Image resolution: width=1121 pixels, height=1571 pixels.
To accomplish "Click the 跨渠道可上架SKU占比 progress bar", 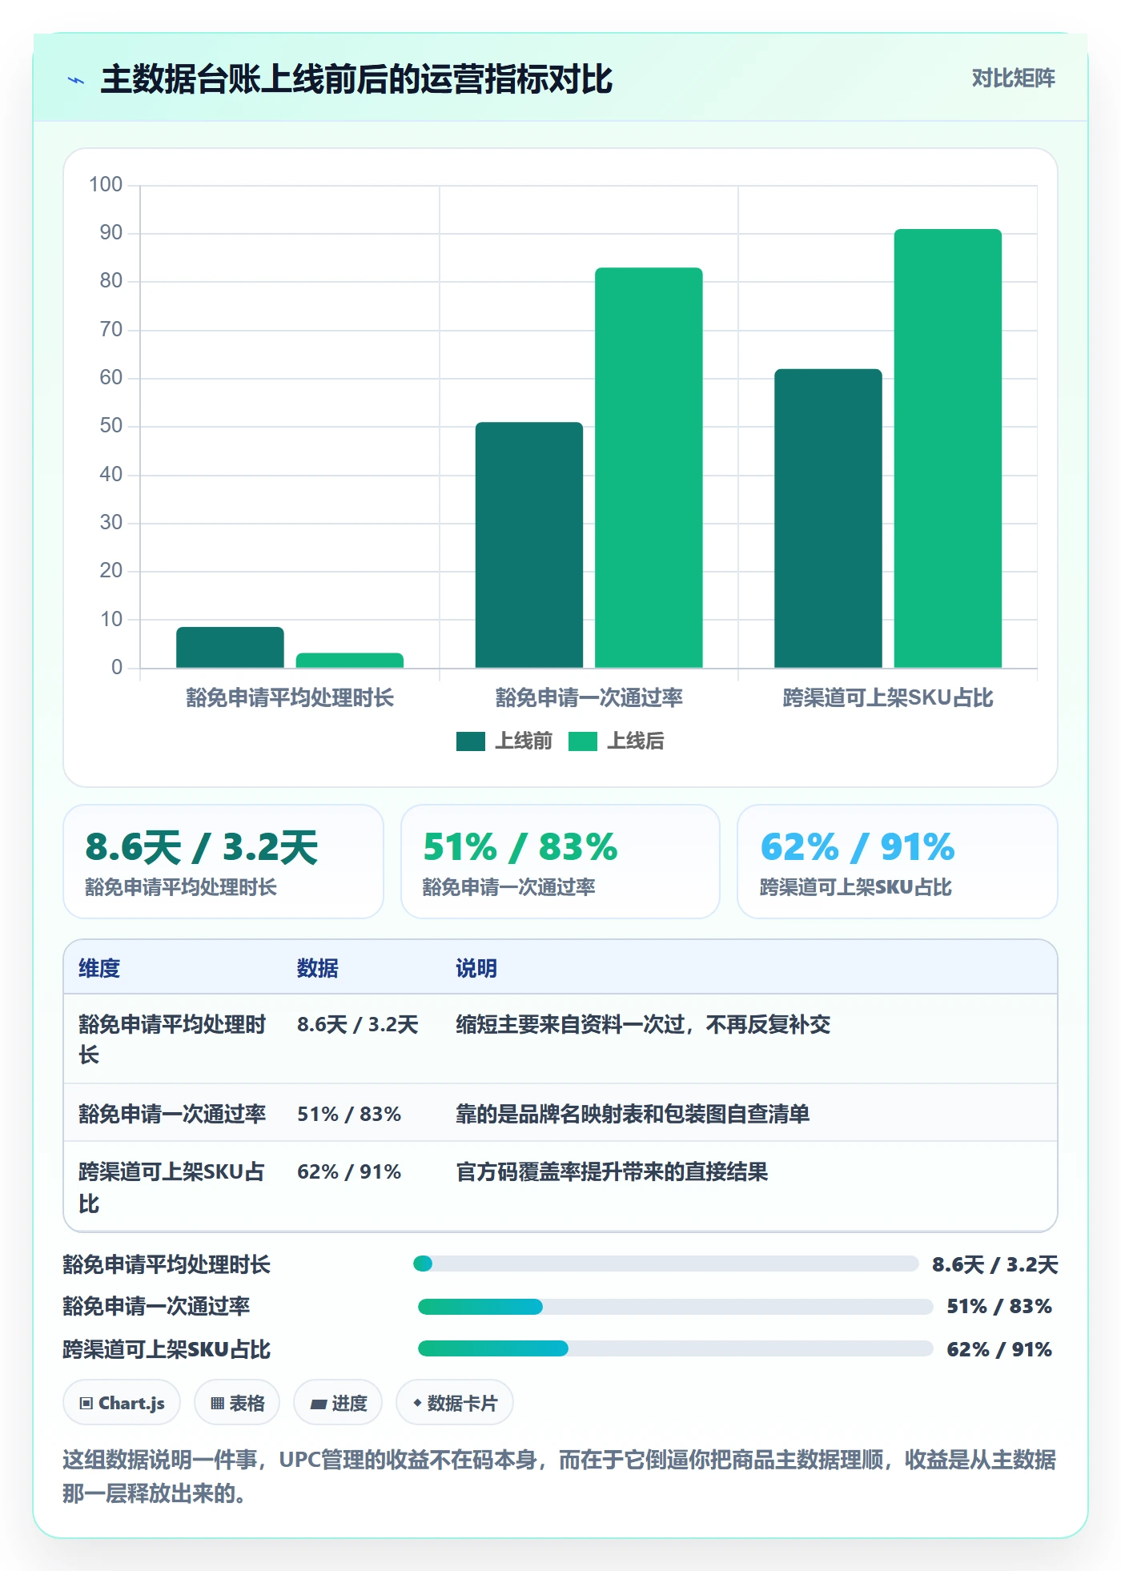I will [675, 1349].
